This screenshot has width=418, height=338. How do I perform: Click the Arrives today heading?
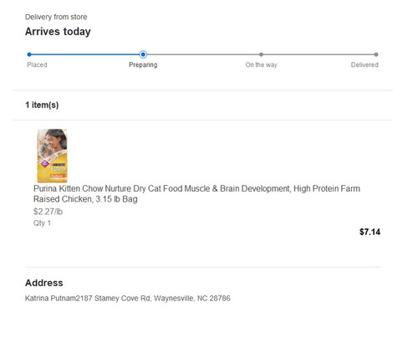(58, 32)
